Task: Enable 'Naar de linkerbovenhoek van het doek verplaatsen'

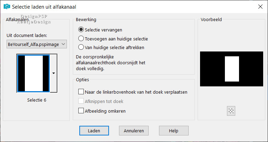Action: tap(81, 92)
